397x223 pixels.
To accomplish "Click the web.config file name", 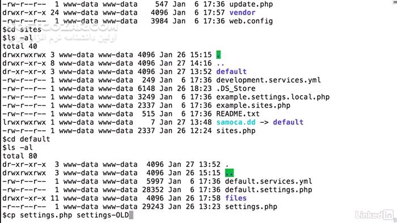I will point(251,21).
